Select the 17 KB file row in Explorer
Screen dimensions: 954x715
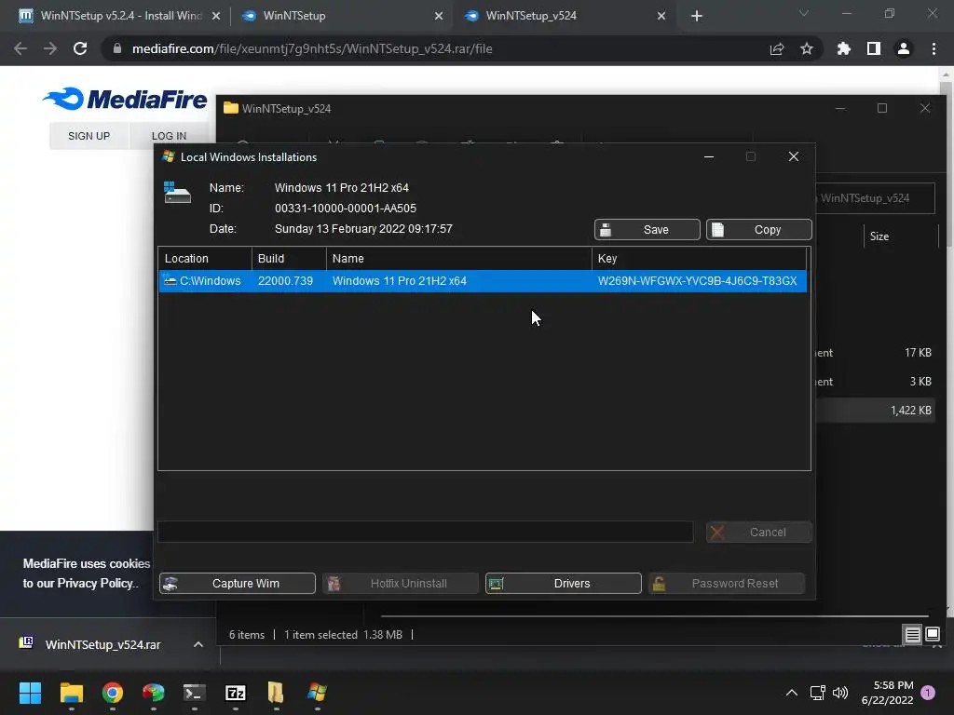875,353
